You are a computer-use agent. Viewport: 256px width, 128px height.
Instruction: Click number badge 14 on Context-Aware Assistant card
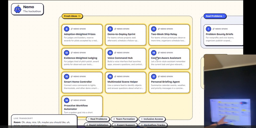[154, 53]
